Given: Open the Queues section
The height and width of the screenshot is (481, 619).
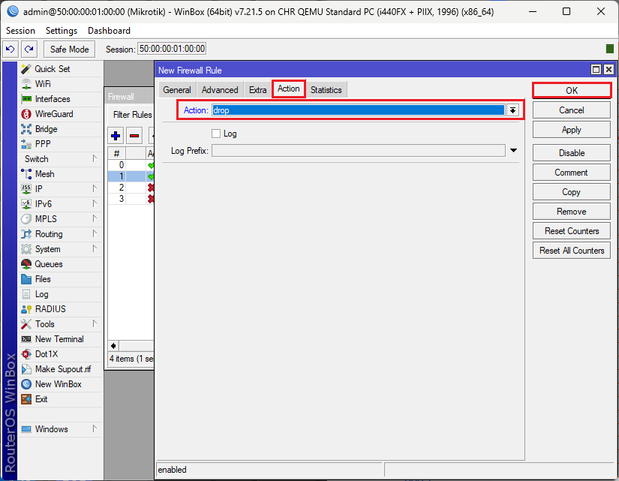Looking at the screenshot, I should click(x=60, y=264).
